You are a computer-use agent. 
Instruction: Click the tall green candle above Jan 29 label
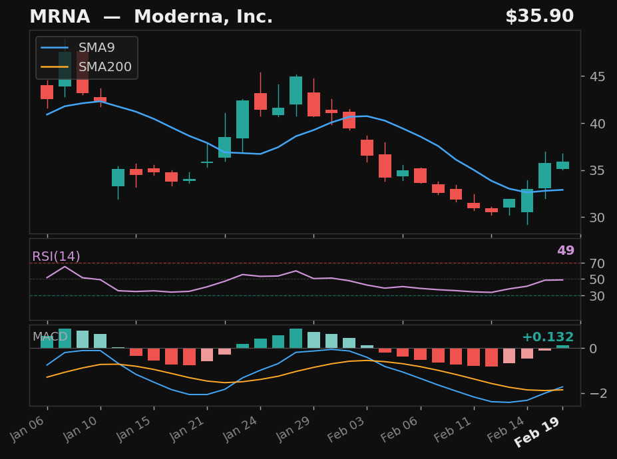[296, 90]
